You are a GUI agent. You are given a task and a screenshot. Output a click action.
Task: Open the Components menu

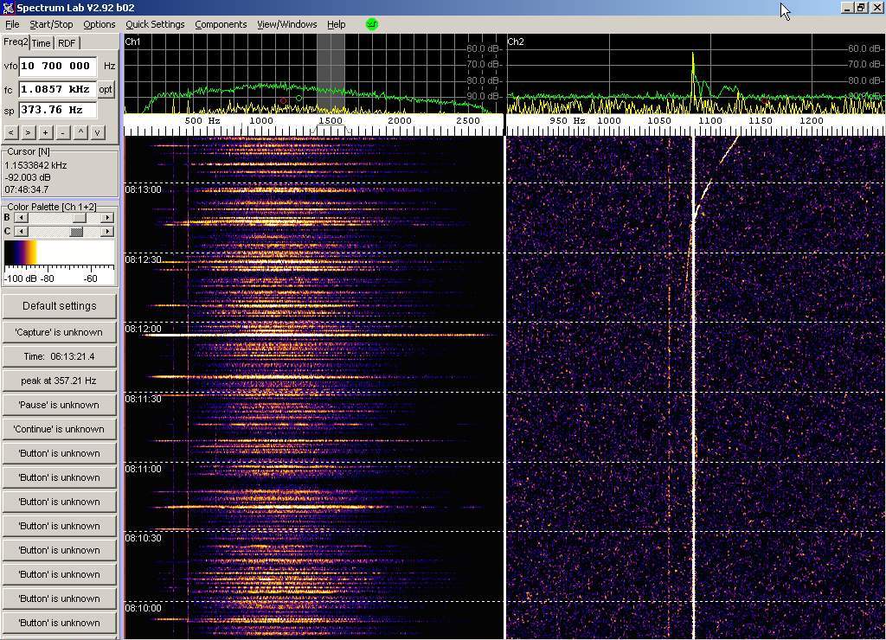[x=221, y=24]
